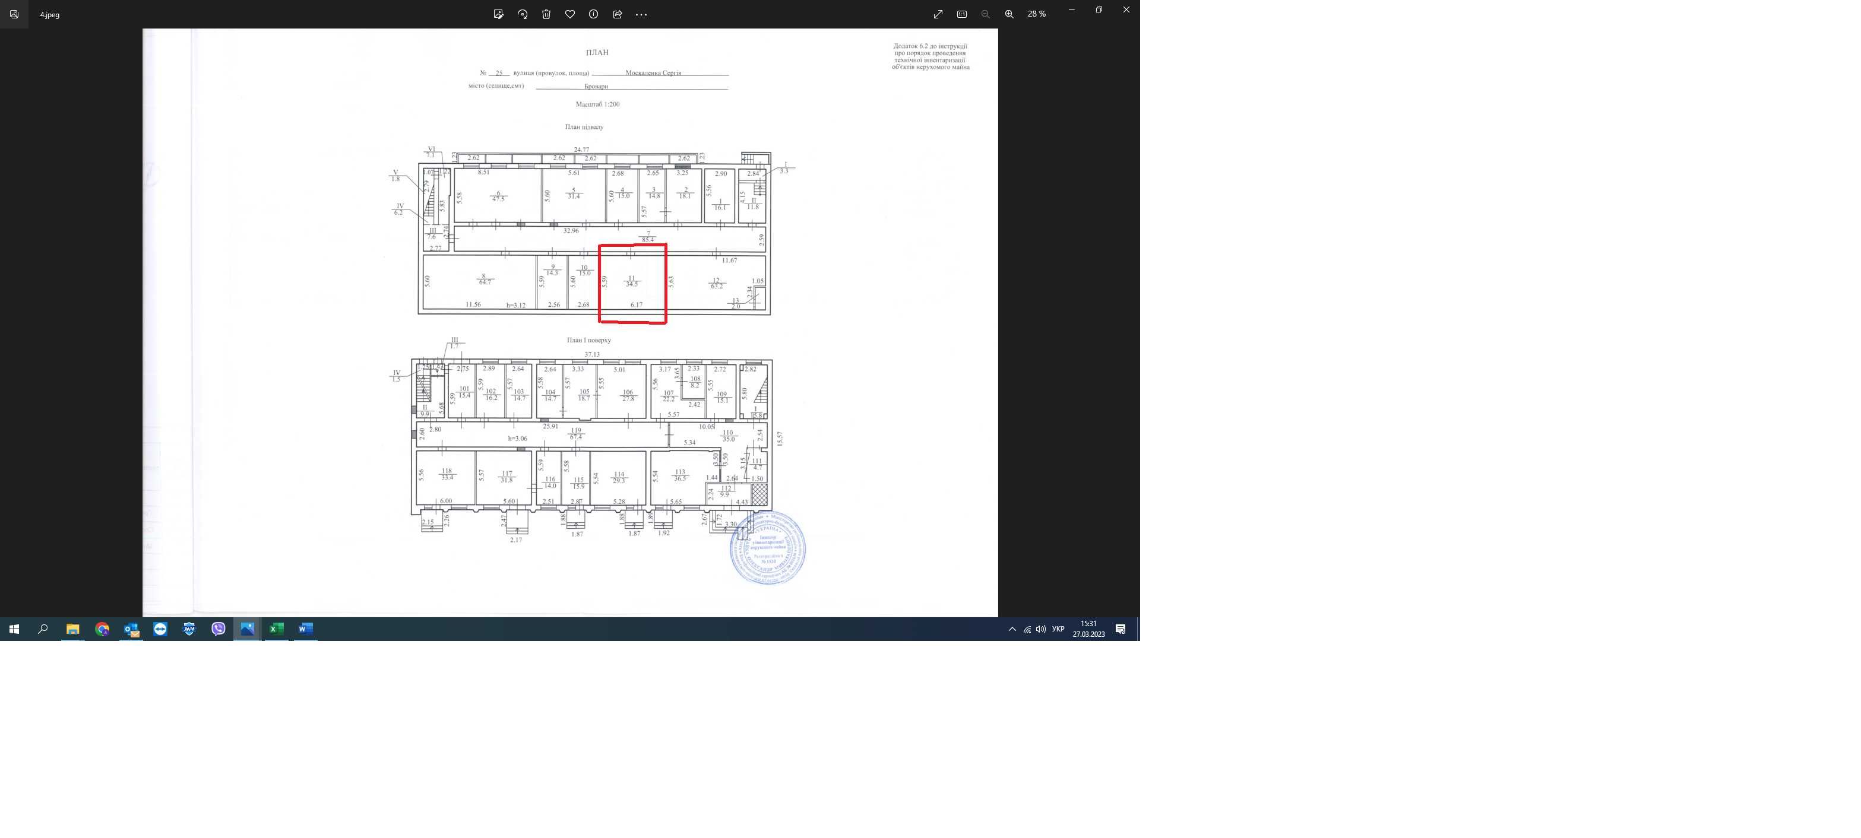
Task: Enter full screen with the diagonal arrows icon
Action: (938, 14)
